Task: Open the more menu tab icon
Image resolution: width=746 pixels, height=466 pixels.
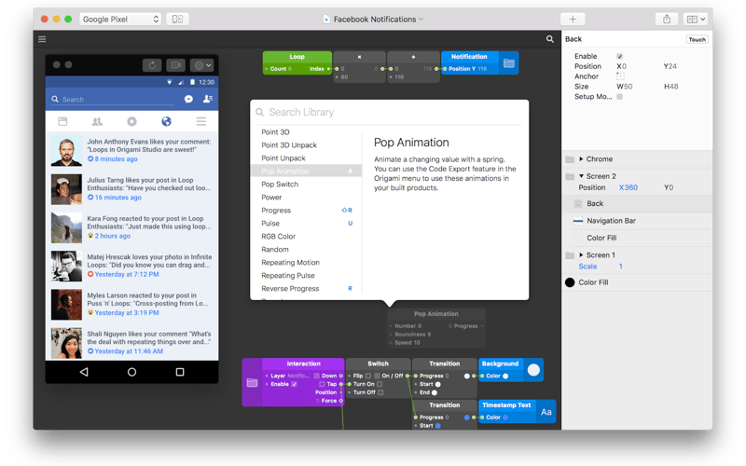Action: click(x=201, y=121)
